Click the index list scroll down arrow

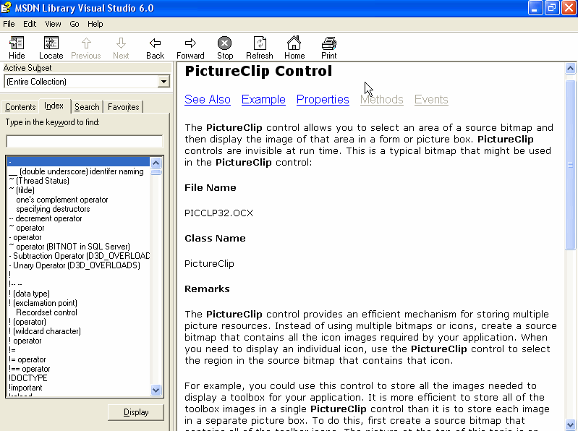click(156, 390)
